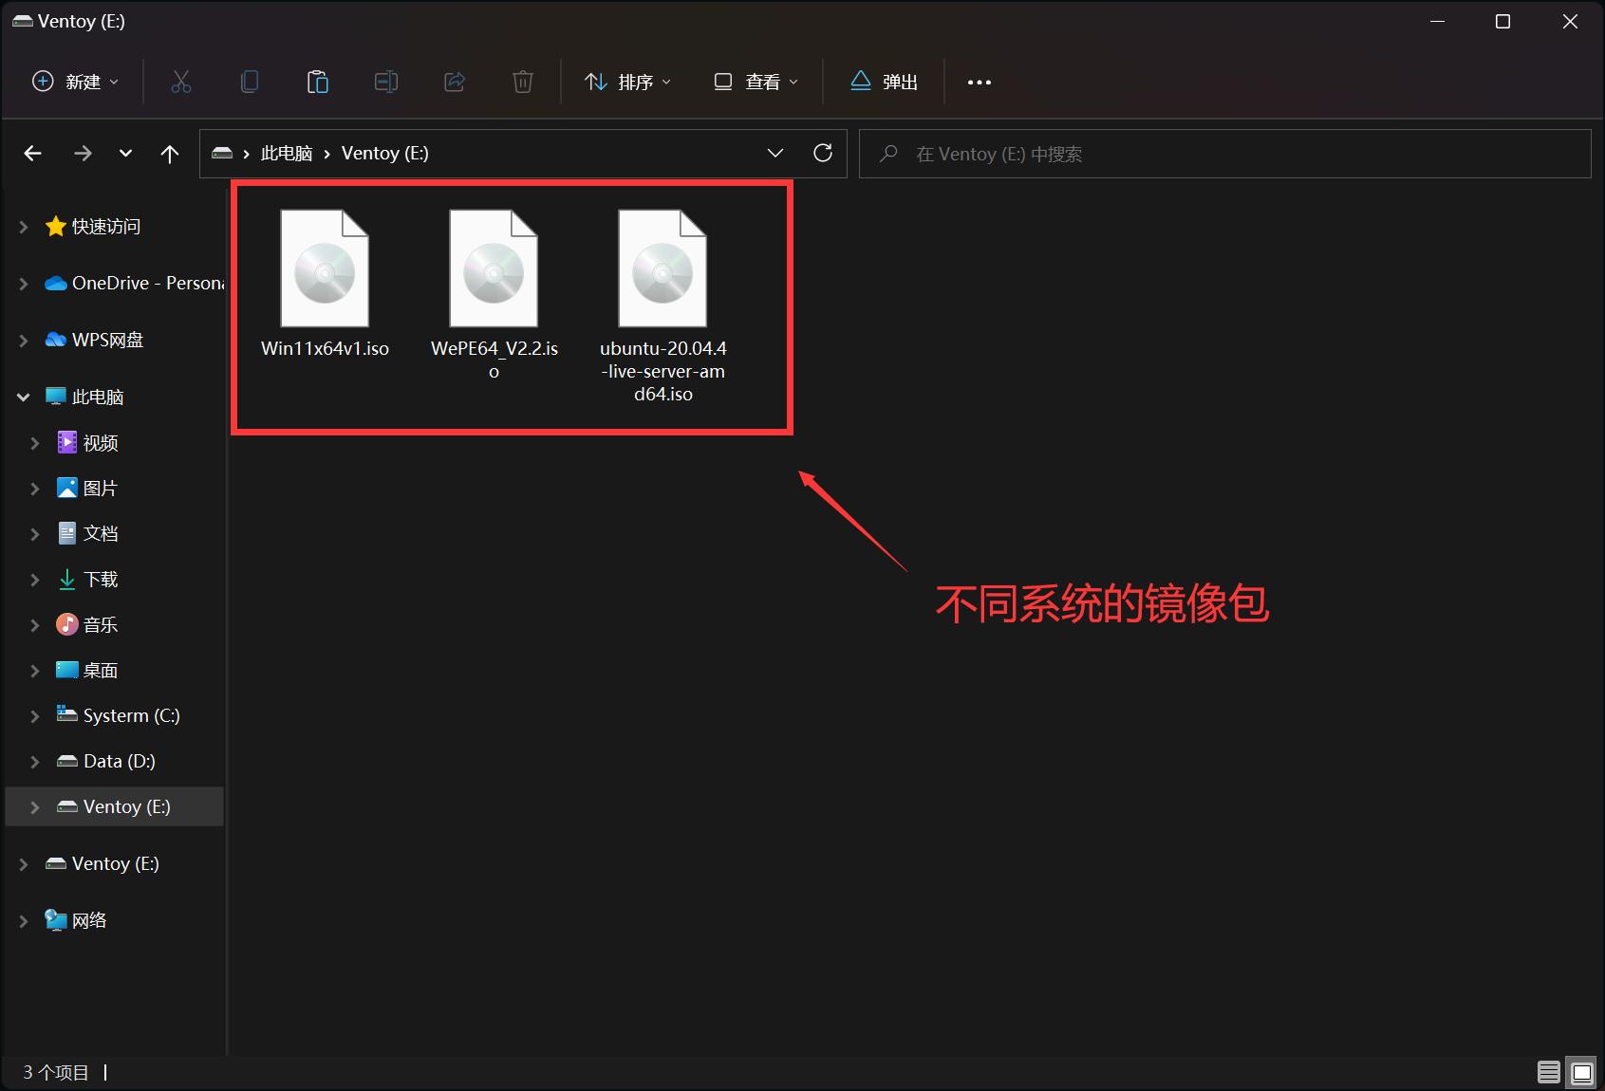Click the Share icon in the toolbar
The image size is (1605, 1091).
click(x=454, y=82)
